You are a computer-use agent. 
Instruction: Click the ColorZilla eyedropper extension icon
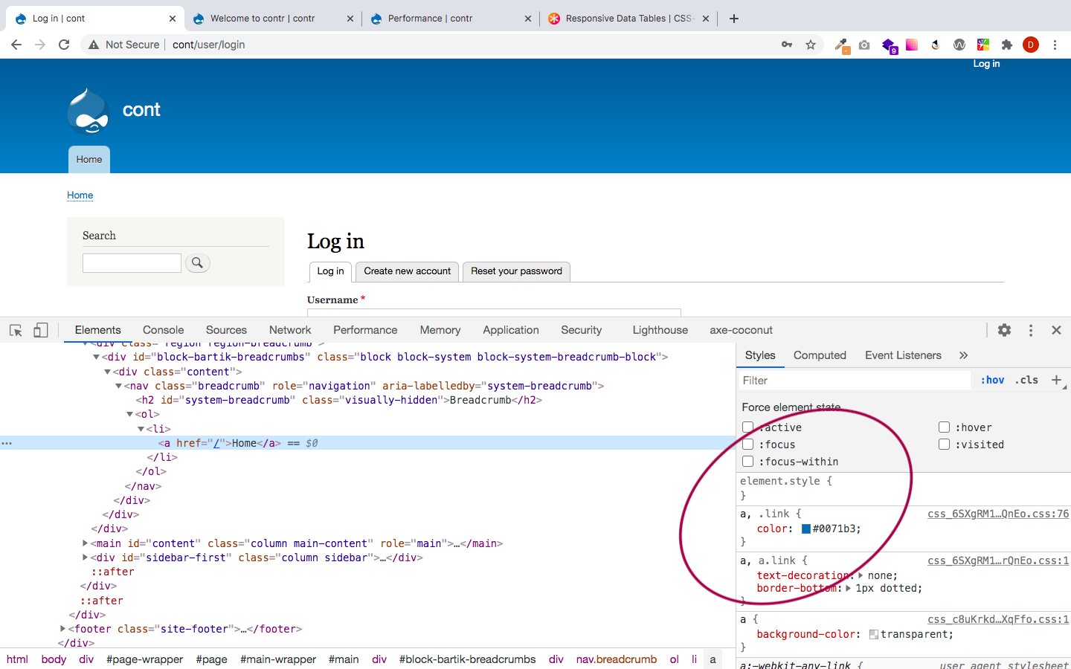842,45
